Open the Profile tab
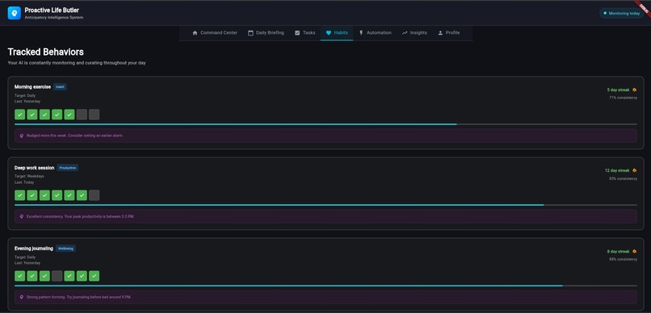 (x=449, y=33)
